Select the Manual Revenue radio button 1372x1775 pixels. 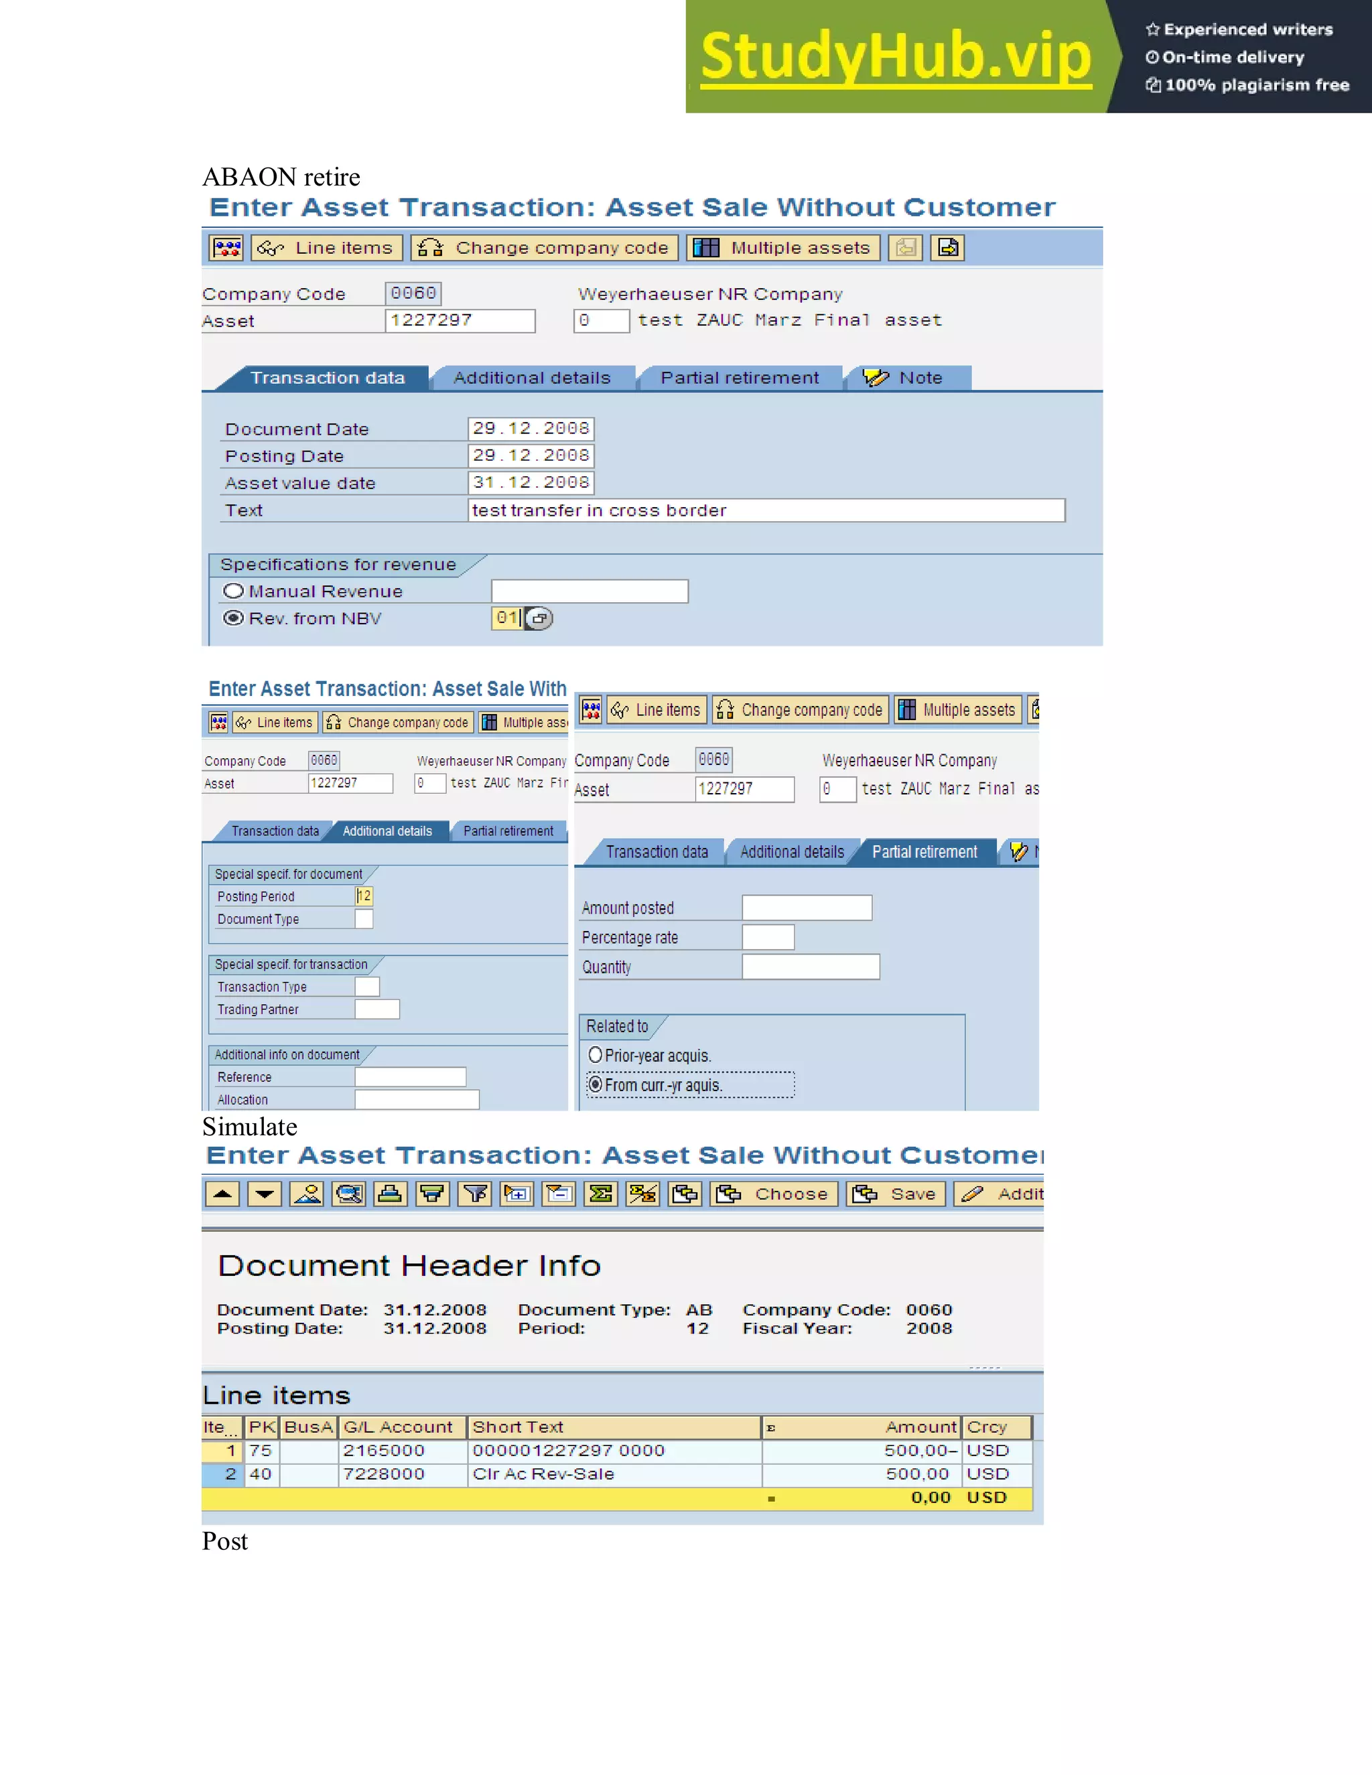pos(233,591)
